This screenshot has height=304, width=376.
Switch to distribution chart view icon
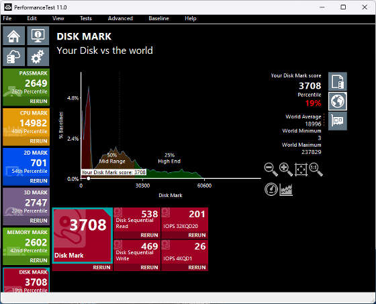[x=286, y=190]
